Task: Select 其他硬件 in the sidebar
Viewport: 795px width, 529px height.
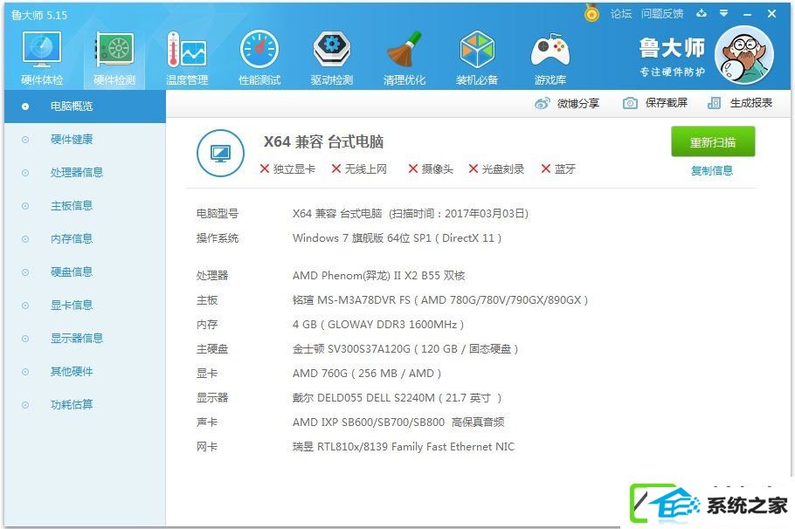Action: tap(72, 371)
